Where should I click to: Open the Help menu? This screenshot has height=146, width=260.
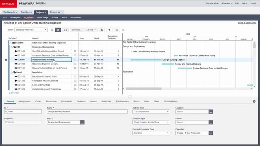pyautogui.click(x=244, y=3)
